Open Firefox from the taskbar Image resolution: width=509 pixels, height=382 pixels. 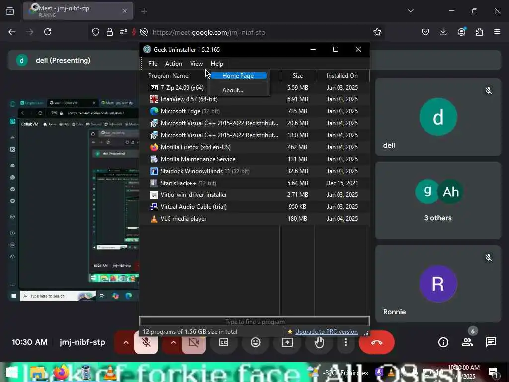62,372
